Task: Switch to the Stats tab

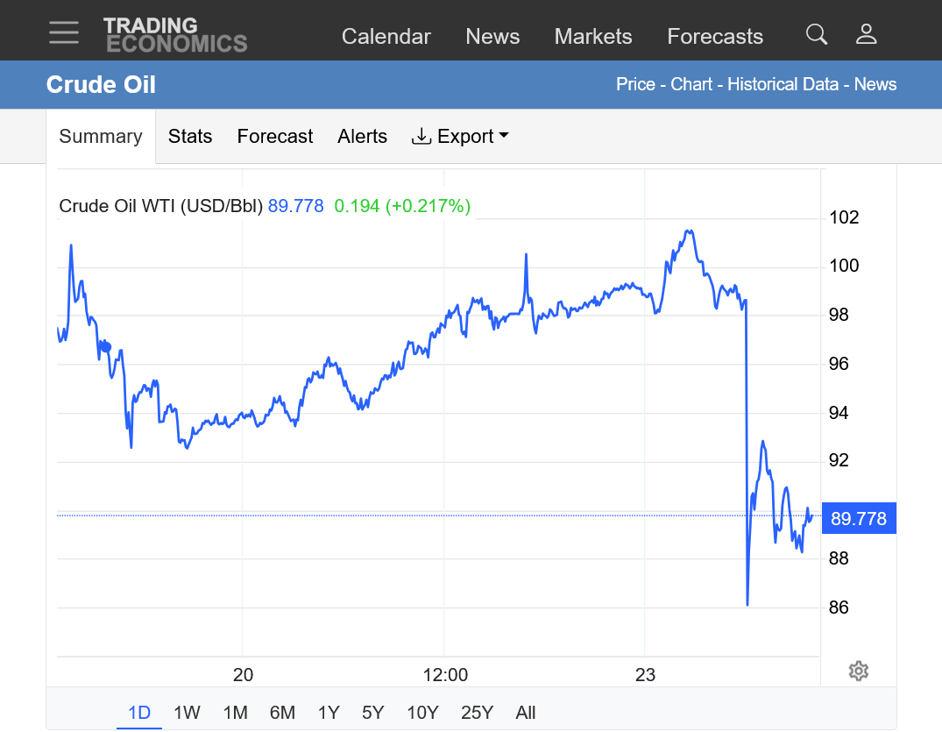Action: [190, 137]
